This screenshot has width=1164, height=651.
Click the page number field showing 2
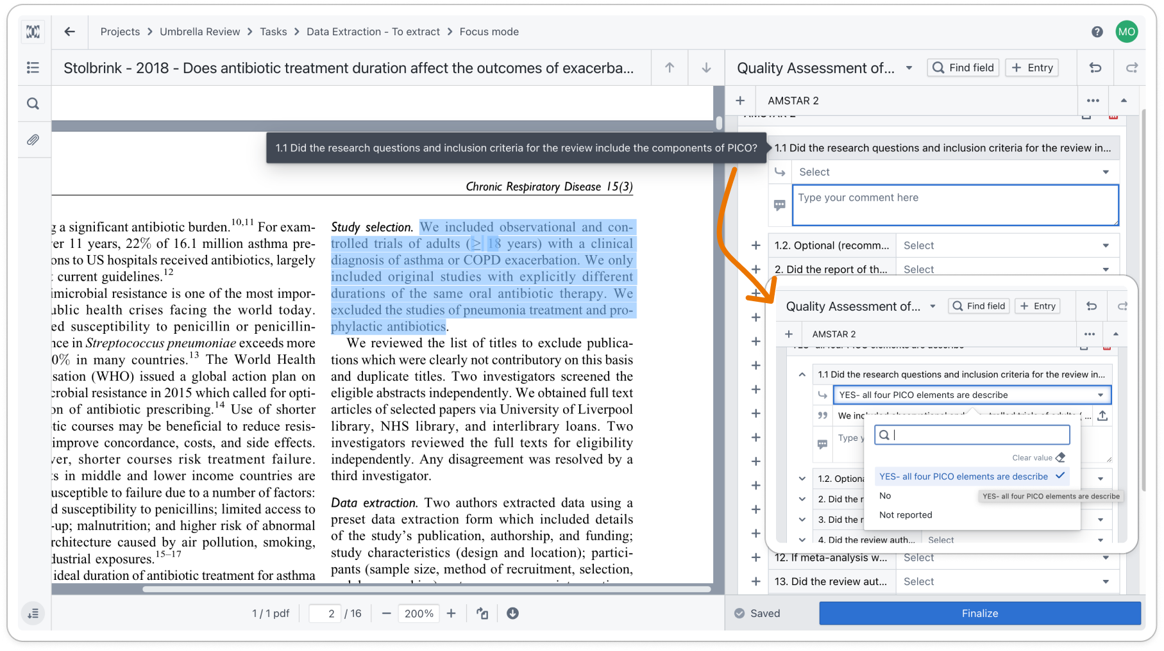(x=325, y=613)
